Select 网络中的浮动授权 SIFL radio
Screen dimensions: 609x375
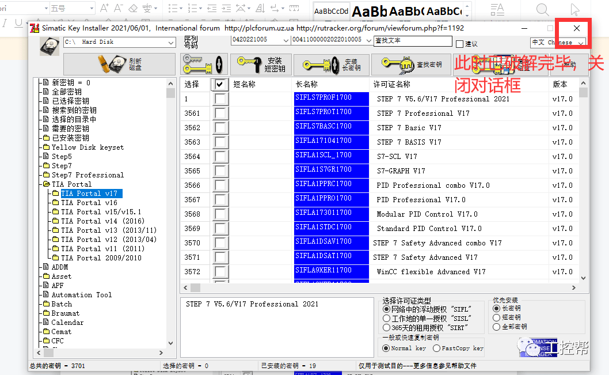tap(386, 309)
